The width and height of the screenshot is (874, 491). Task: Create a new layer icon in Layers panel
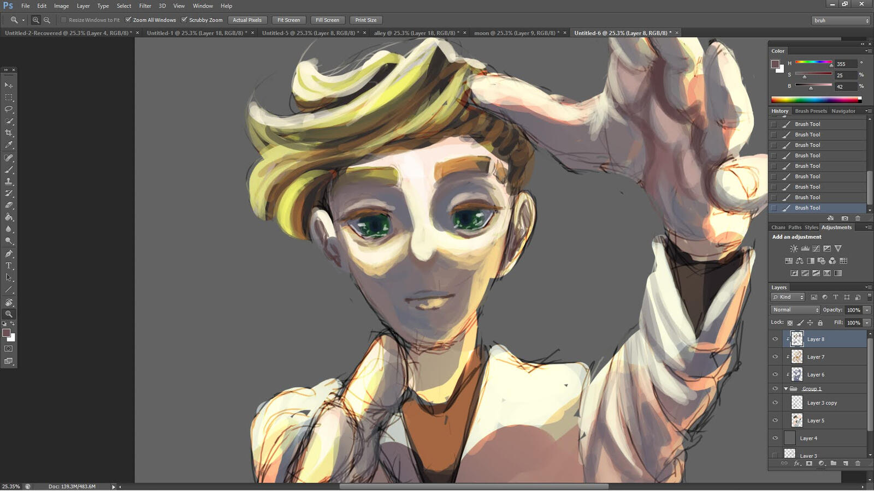pyautogui.click(x=846, y=463)
